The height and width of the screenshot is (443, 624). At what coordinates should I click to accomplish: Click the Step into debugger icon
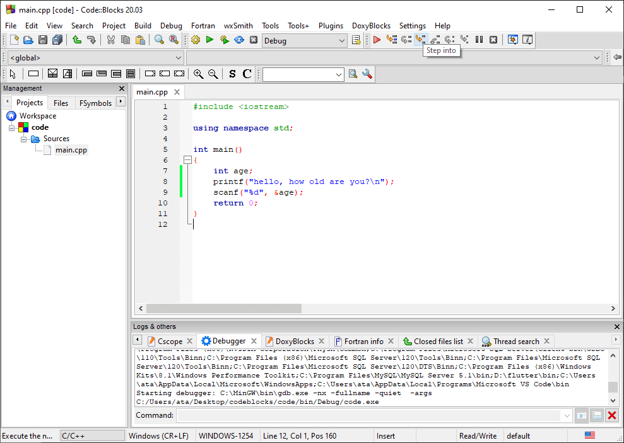click(x=420, y=39)
